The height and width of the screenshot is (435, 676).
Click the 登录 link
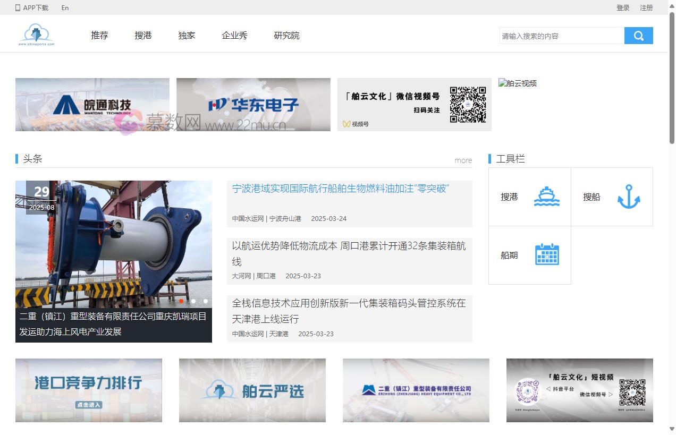click(x=622, y=7)
